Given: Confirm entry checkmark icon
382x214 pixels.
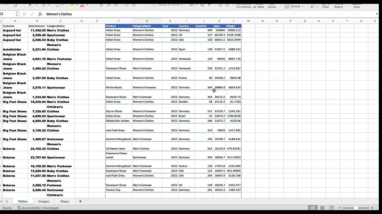Looking at the screenshot, I should [32, 14].
